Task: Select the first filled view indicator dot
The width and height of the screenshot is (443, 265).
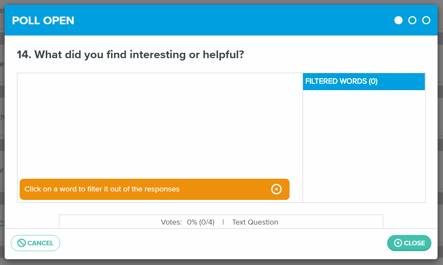Action: click(x=398, y=20)
